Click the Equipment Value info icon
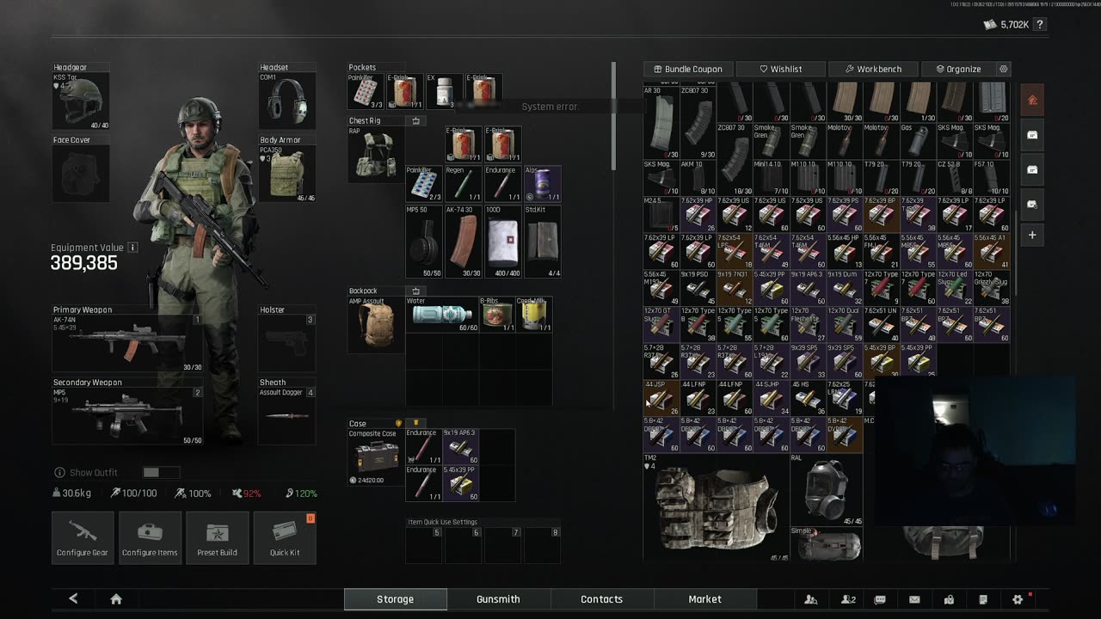This screenshot has width=1101, height=619. click(x=133, y=248)
